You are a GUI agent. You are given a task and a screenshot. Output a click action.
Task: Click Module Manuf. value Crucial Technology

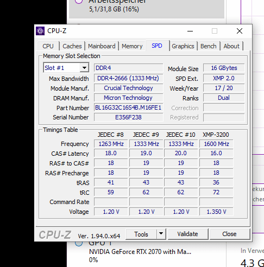coord(128,88)
